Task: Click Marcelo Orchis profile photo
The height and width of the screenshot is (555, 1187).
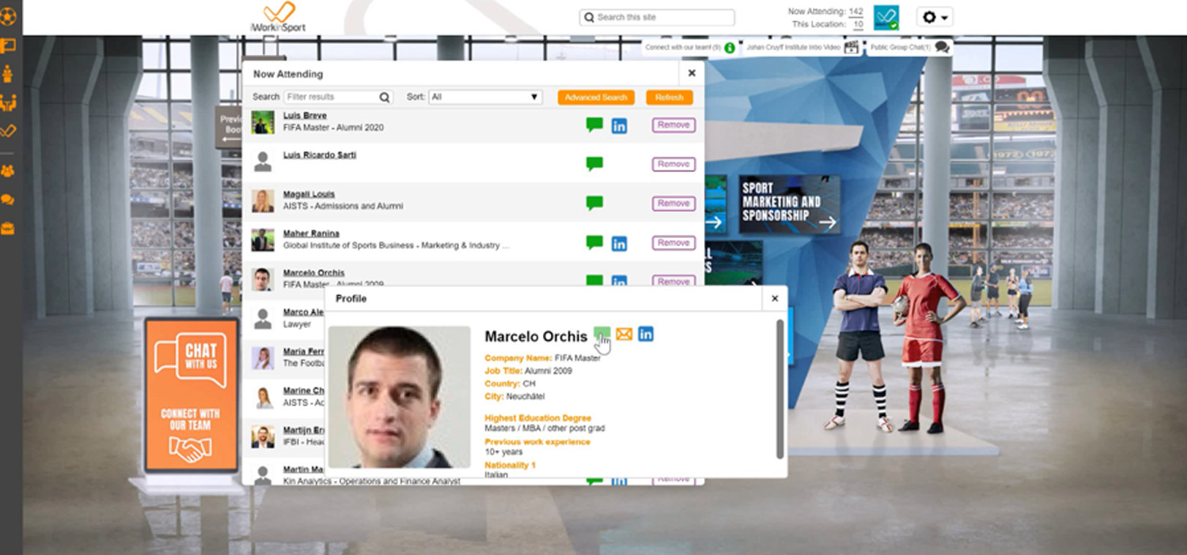Action: [x=400, y=397]
